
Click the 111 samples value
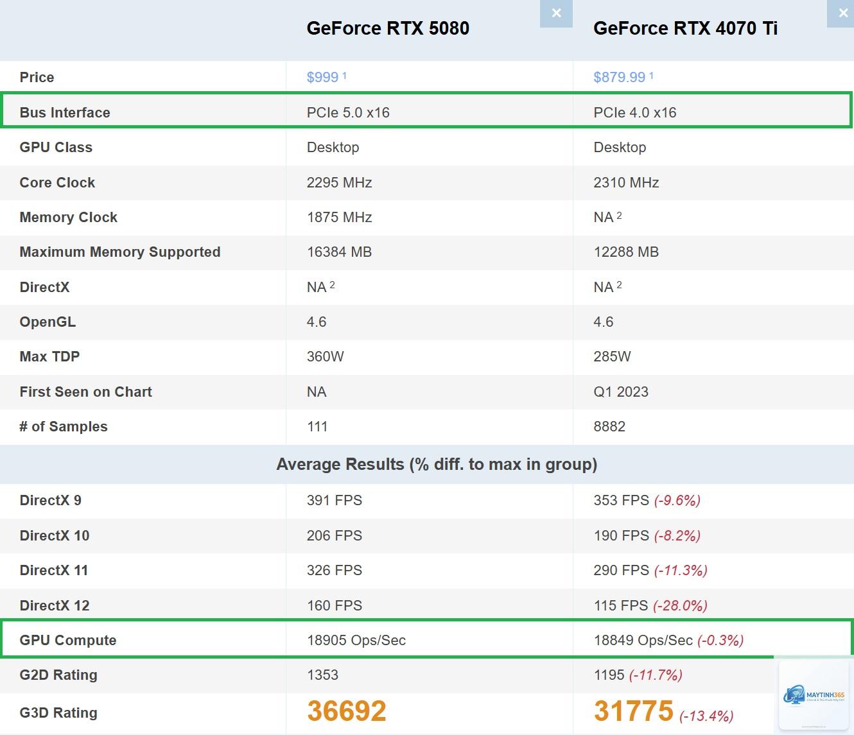pos(317,426)
